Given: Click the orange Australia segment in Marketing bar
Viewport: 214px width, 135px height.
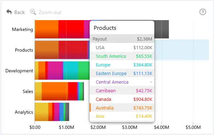Looking at the screenshot, I should click(x=47, y=29).
